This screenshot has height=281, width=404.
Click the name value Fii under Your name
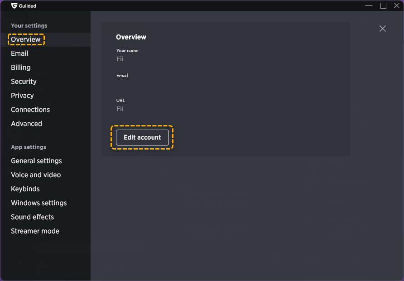[x=120, y=59]
